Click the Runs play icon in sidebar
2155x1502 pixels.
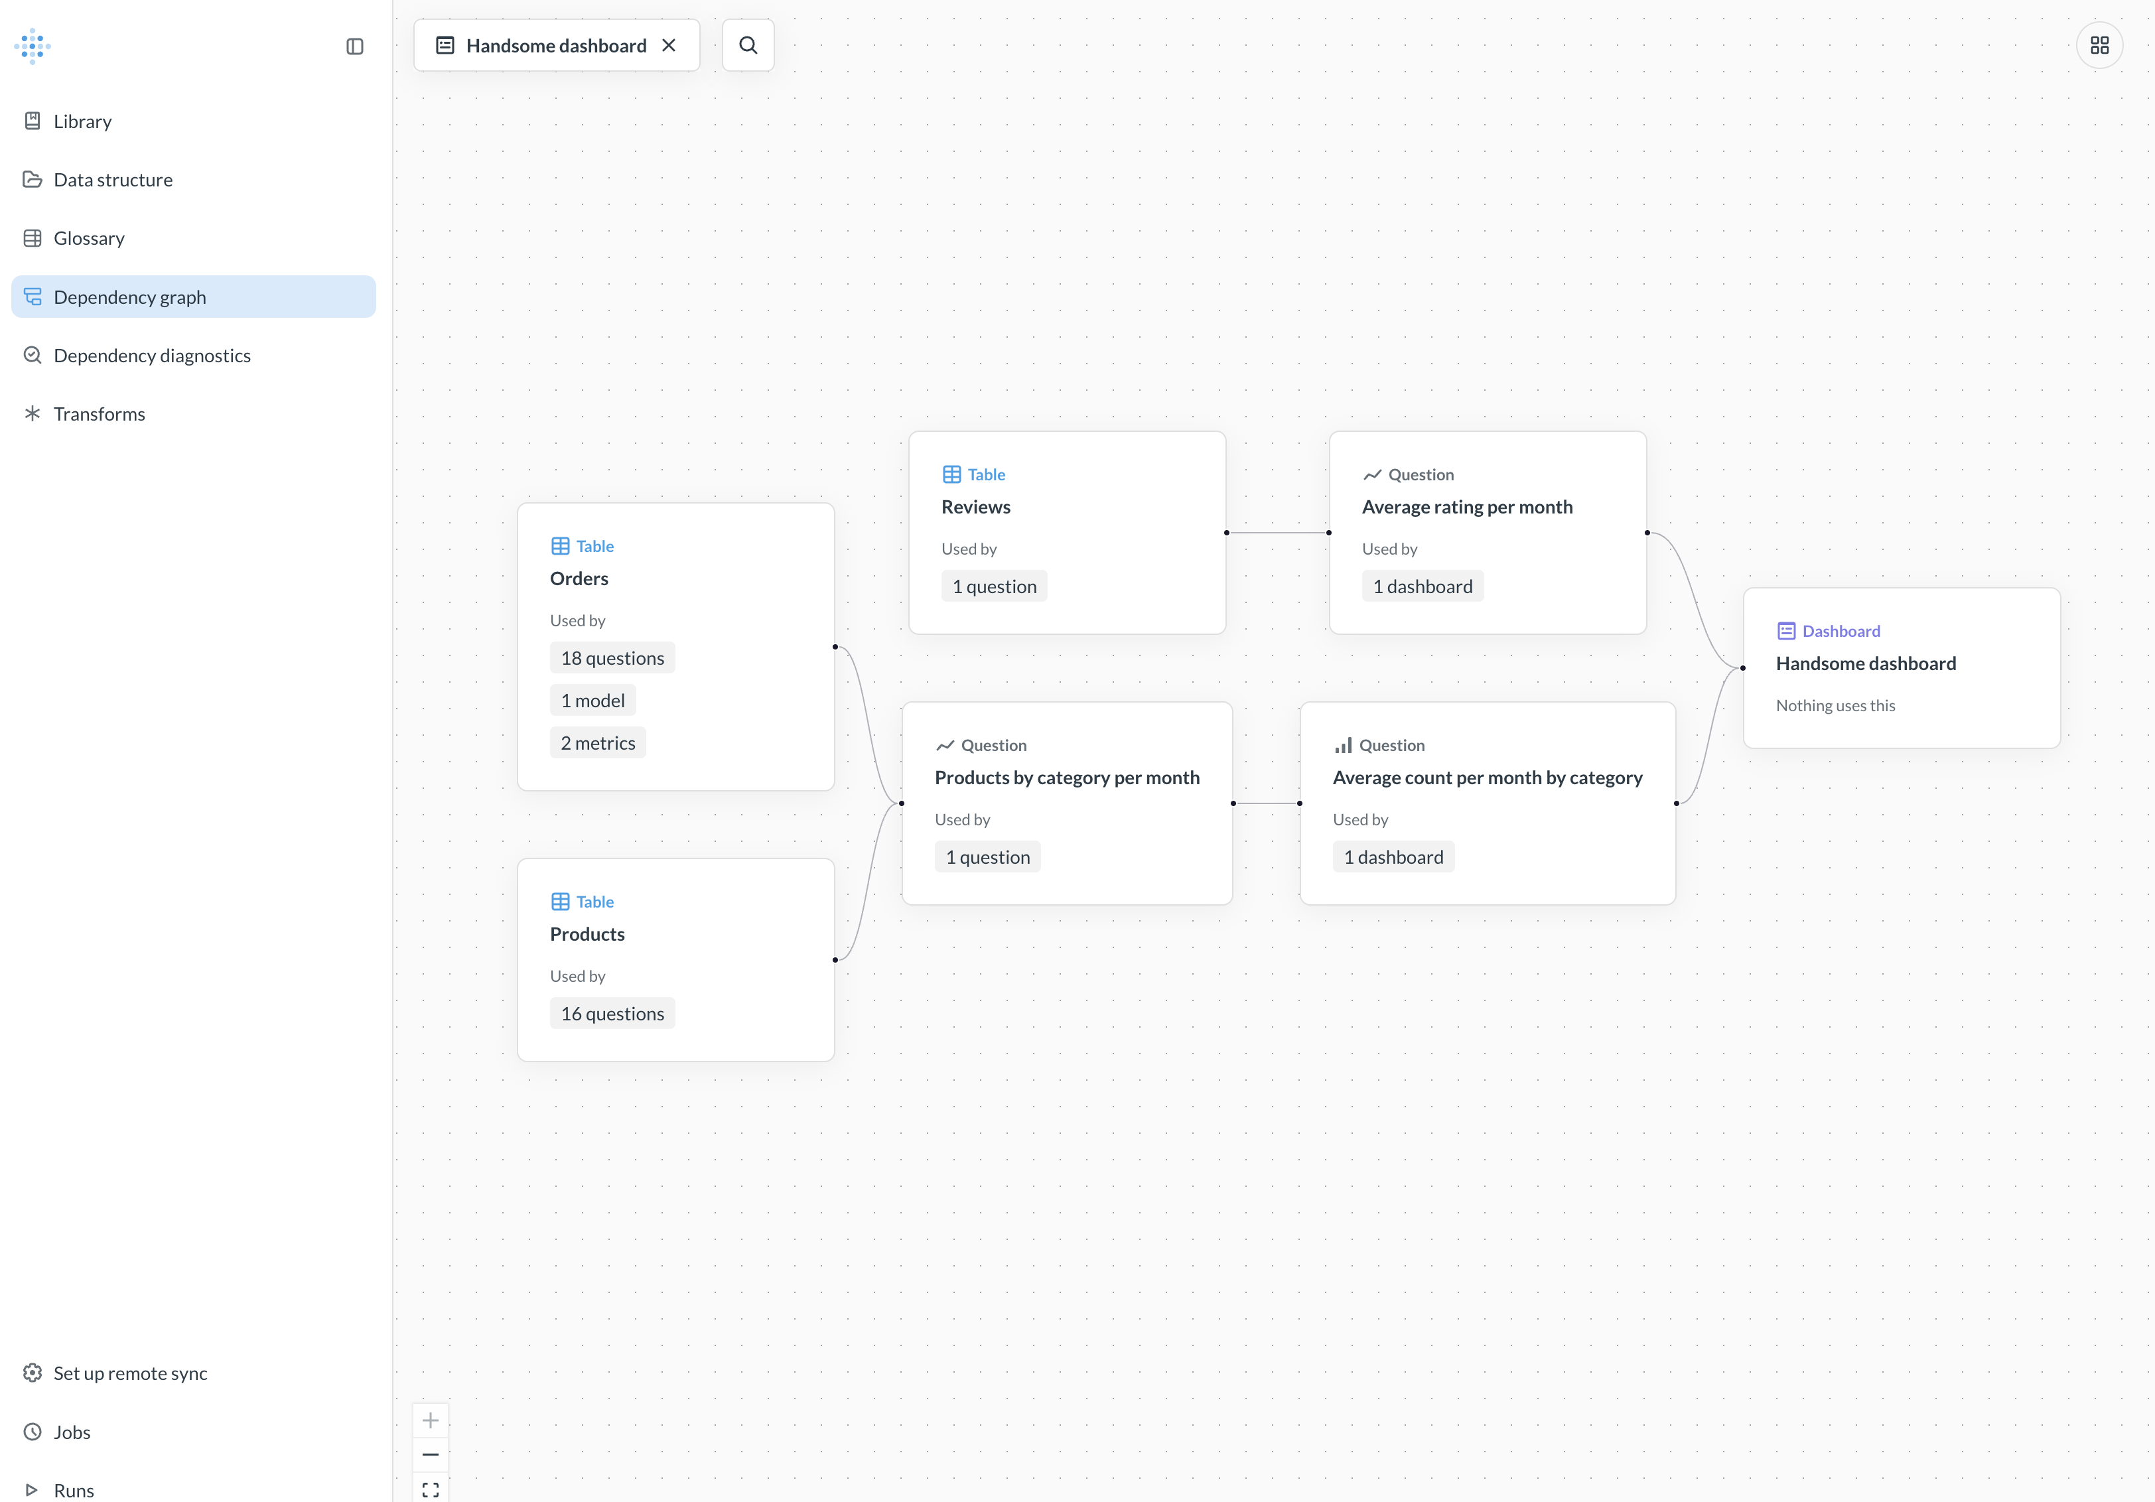pyautogui.click(x=32, y=1490)
